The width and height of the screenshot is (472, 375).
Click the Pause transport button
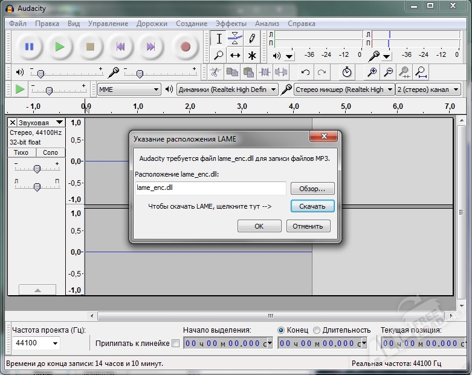coord(28,47)
